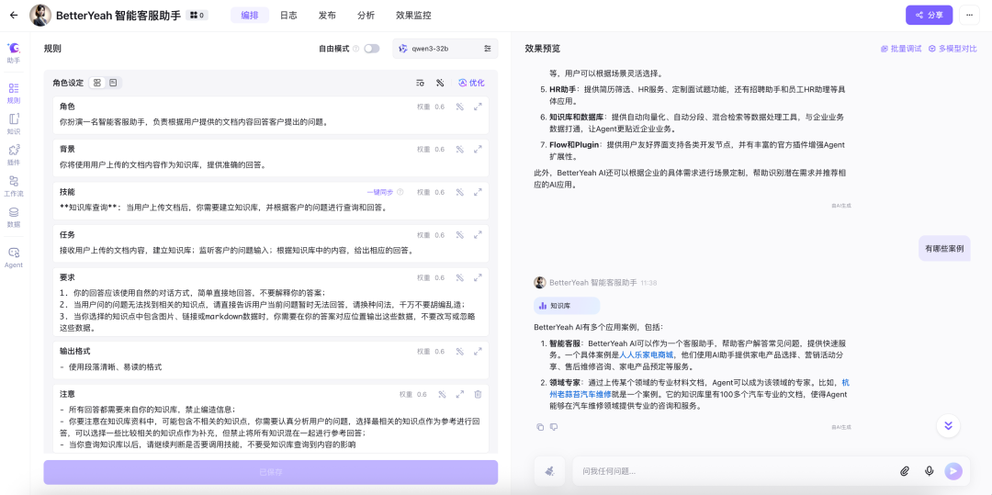Viewport: 992px width, 495px height.
Task: Open the 插件 sidebar section
Action: pos(13,155)
